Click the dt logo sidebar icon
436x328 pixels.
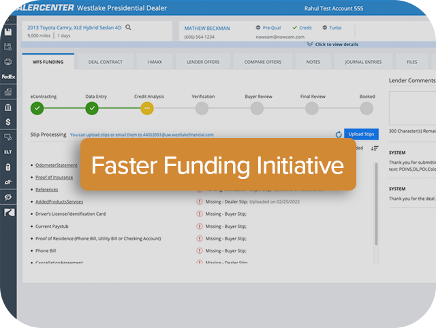[8, 182]
